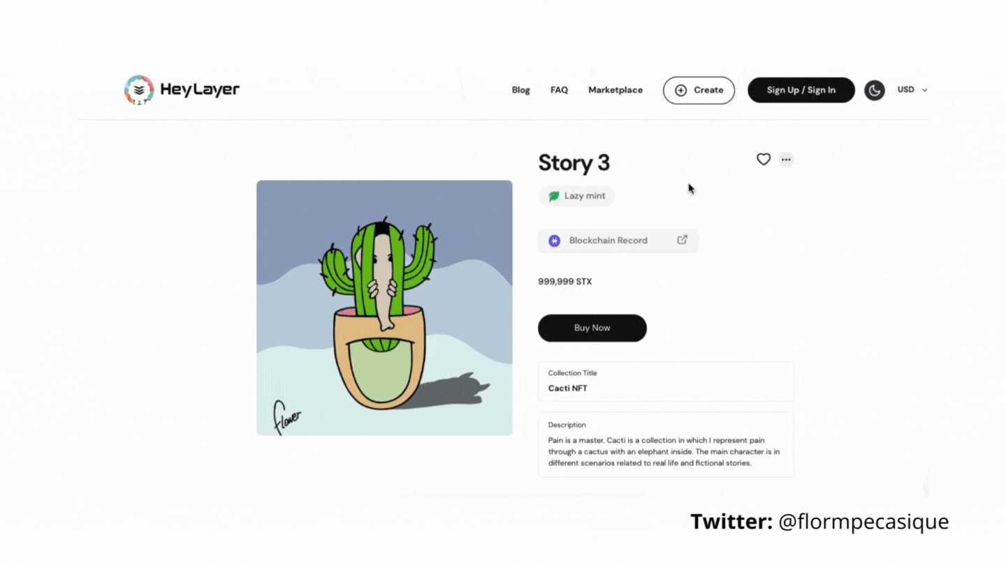Open the Cacti NFT collection title

pyautogui.click(x=567, y=389)
